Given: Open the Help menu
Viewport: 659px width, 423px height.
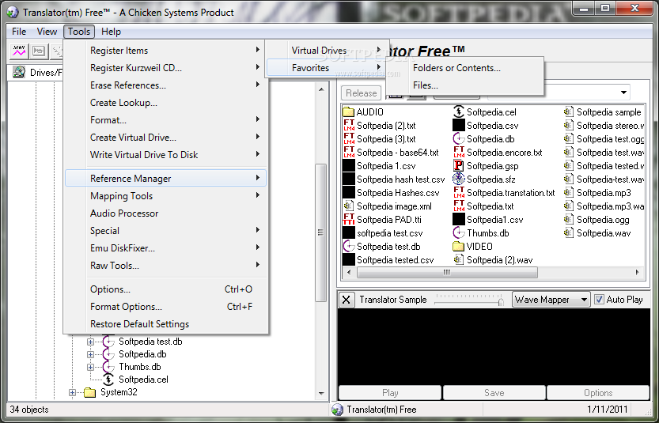Looking at the screenshot, I should coord(111,32).
